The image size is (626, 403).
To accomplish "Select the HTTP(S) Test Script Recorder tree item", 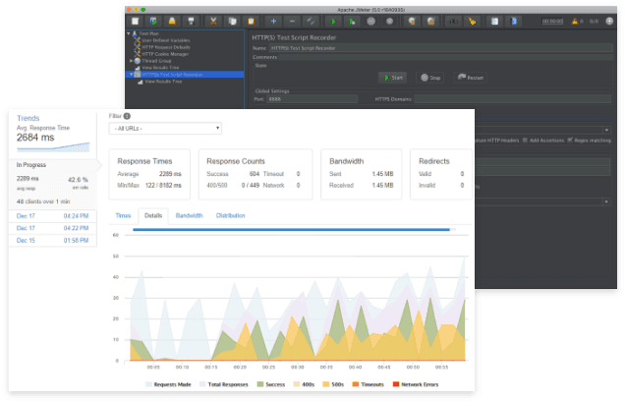I will click(173, 75).
